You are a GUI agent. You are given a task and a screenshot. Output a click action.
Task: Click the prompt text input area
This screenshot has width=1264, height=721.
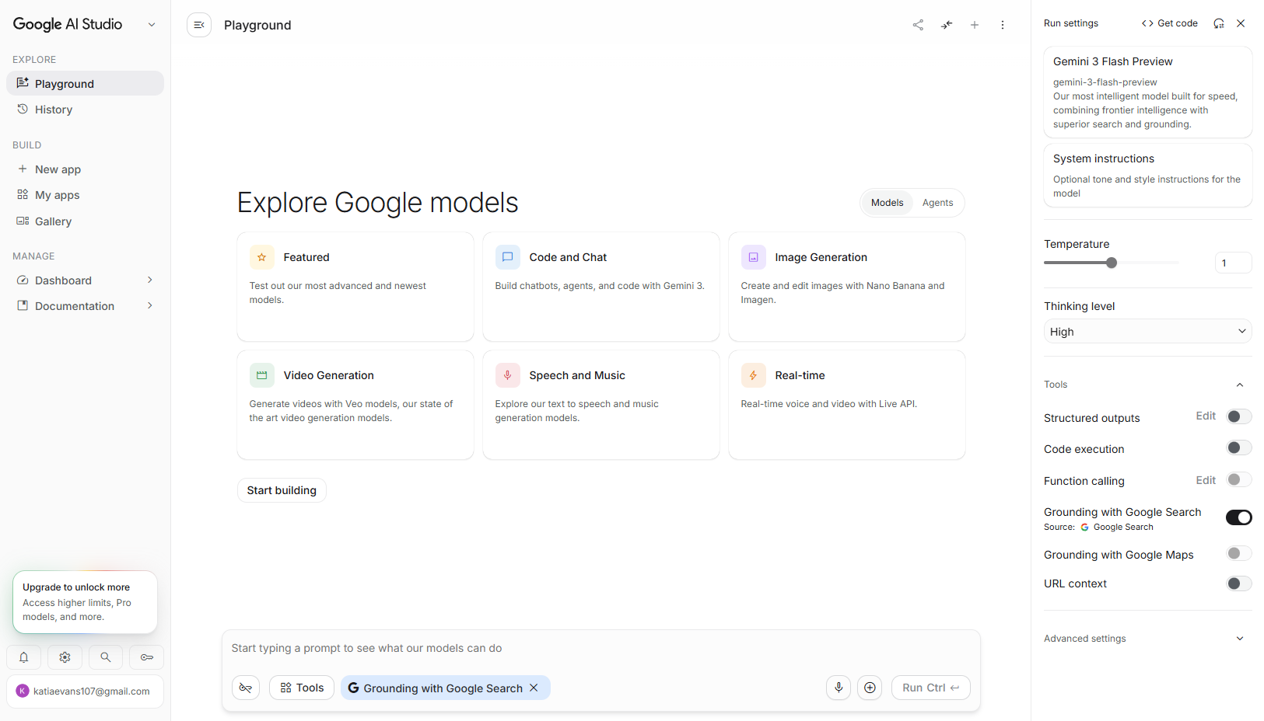pyautogui.click(x=600, y=648)
